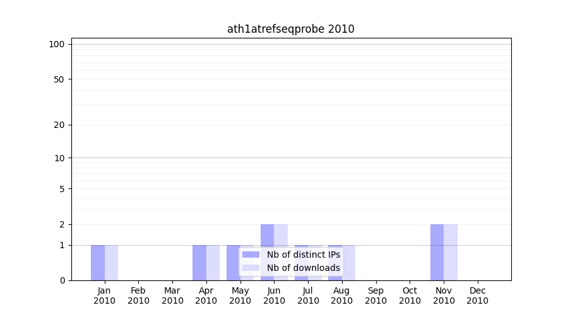Viewport: 568px width, 315px height.
Task: Click the 'Nb of distinct IPs' legend swatch
Action: [251, 255]
